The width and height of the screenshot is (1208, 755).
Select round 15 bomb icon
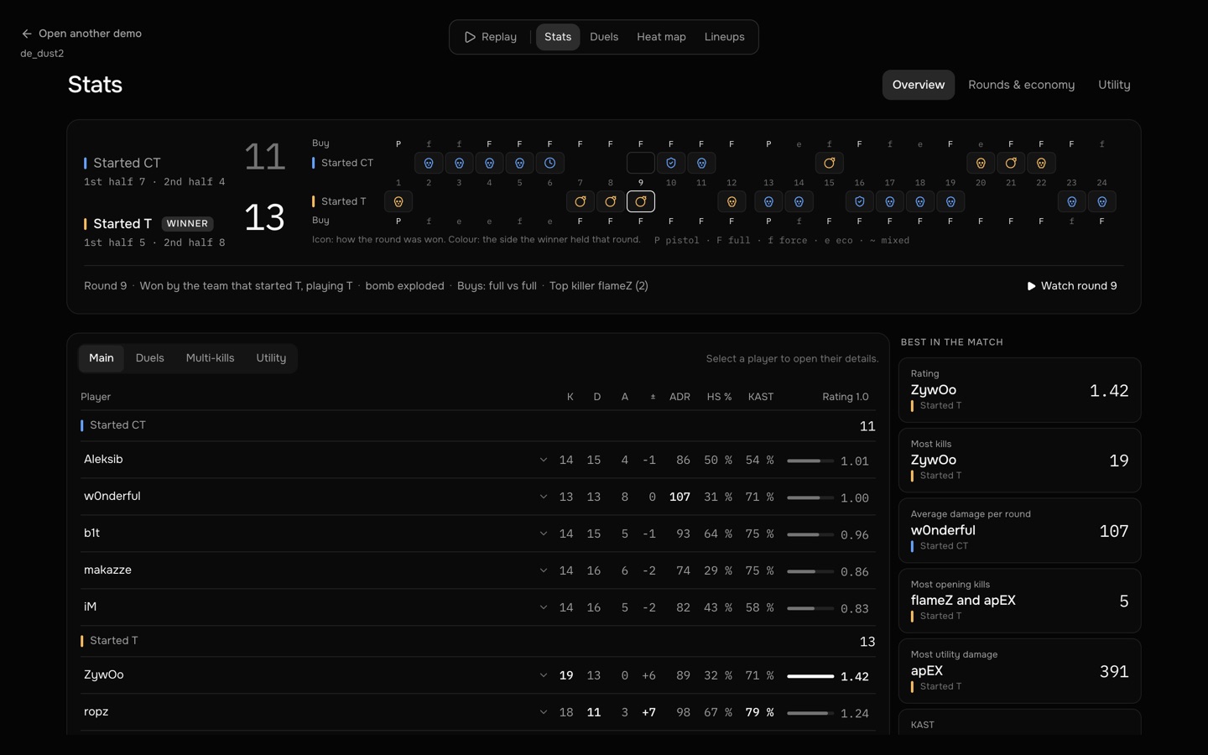829,163
